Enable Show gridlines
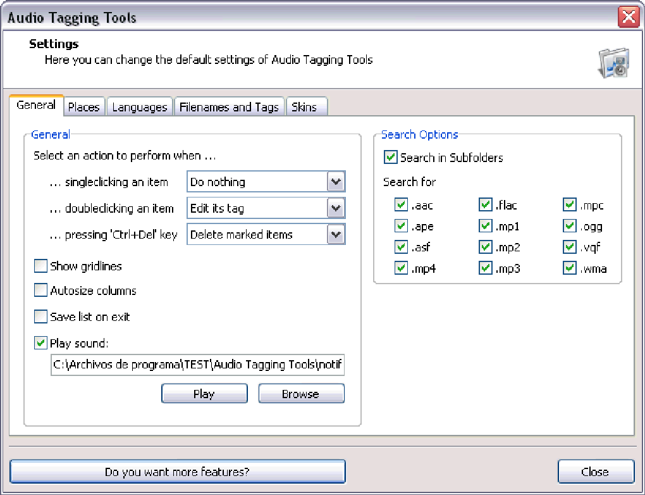 pos(40,266)
